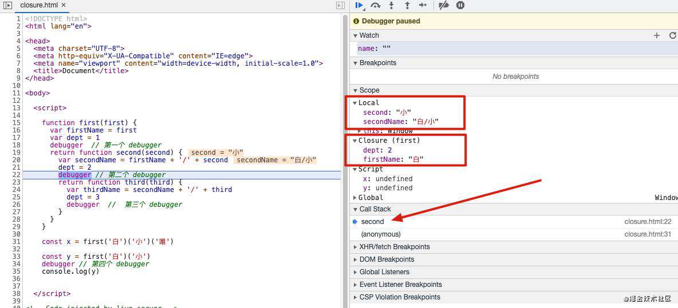Step into next function call
Image resolution: width=678 pixels, height=308 pixels.
point(391,5)
